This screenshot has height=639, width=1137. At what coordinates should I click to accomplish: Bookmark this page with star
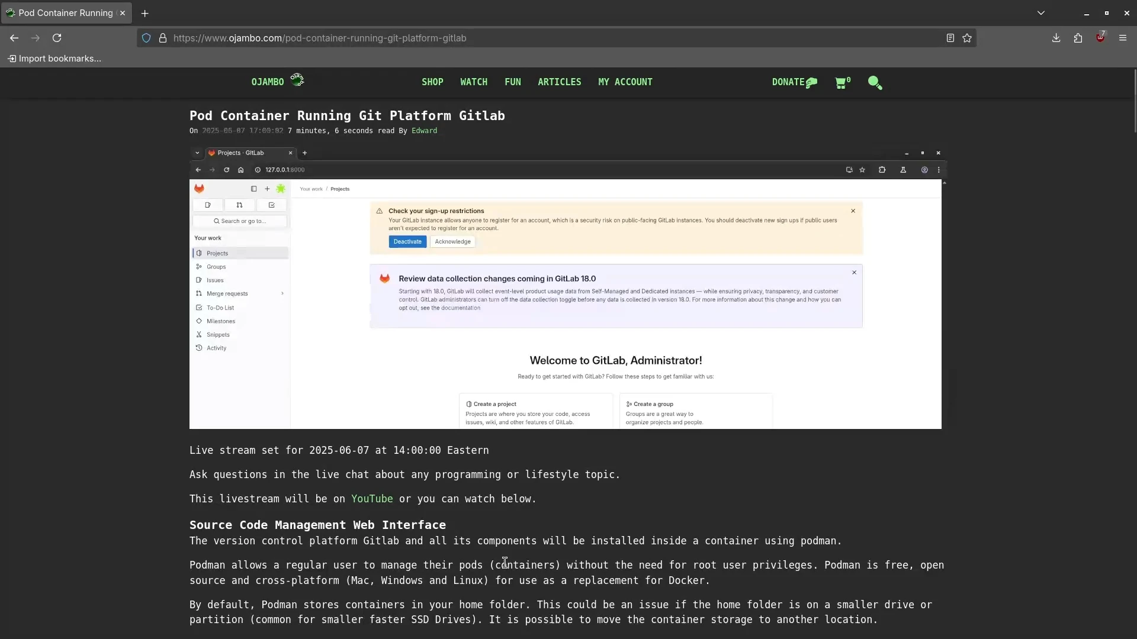pos(967,38)
